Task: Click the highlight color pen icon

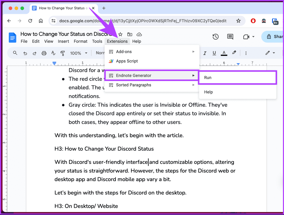Action: (234, 53)
